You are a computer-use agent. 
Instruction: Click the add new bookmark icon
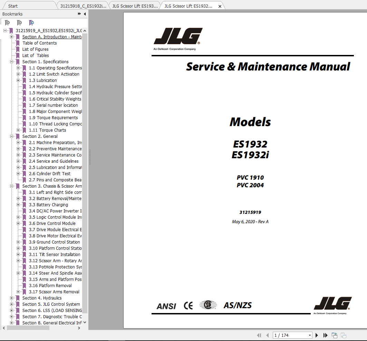click(19, 22)
